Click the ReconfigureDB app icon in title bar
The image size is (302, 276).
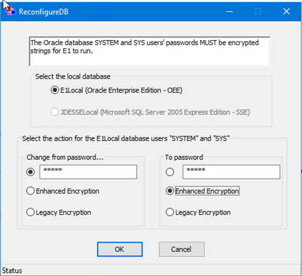point(11,11)
